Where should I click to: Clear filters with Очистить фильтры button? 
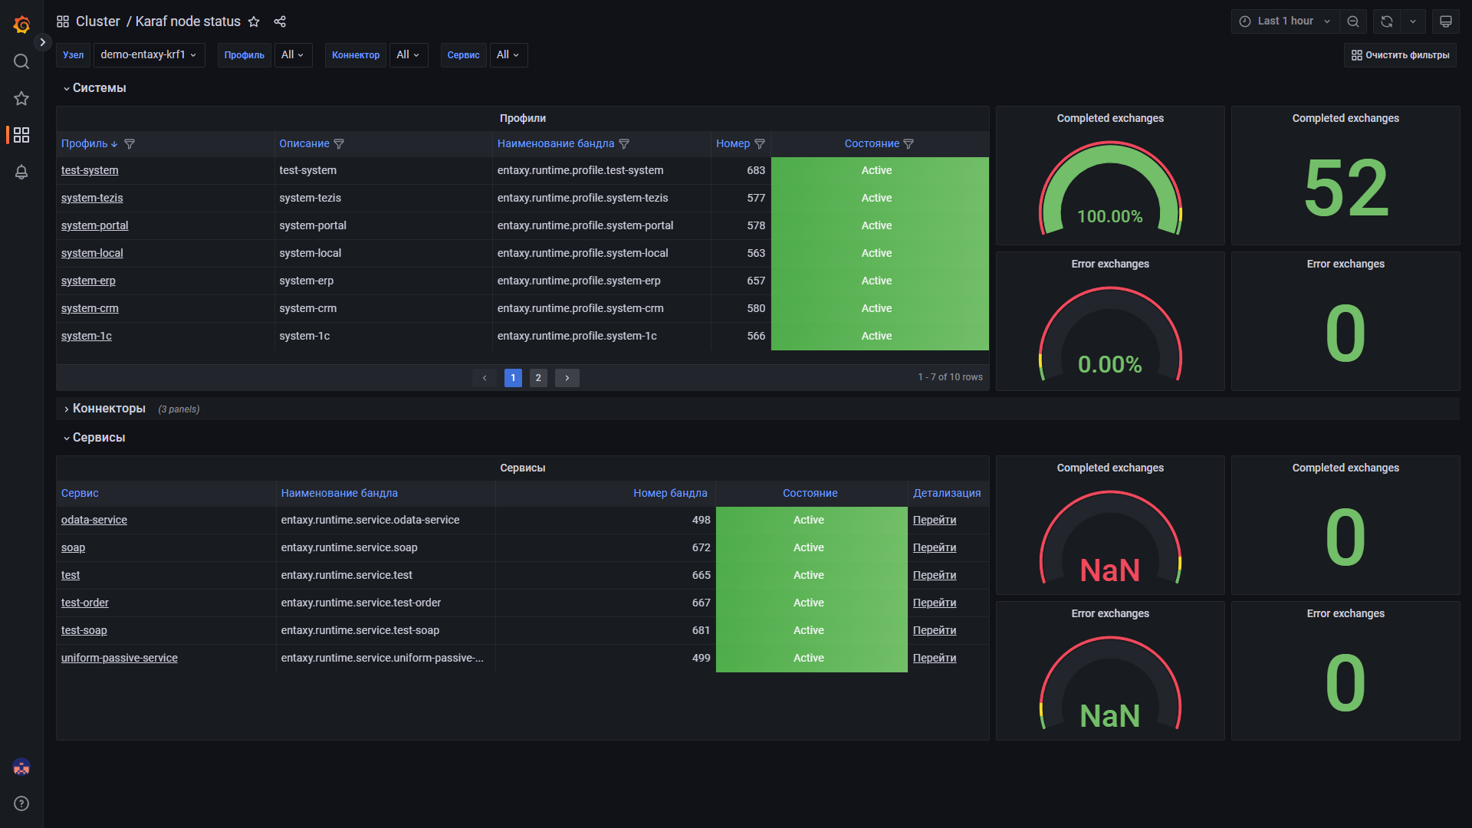1400,55
